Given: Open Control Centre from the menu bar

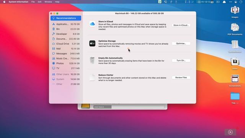Looking at the screenshot, I should tap(236, 2).
